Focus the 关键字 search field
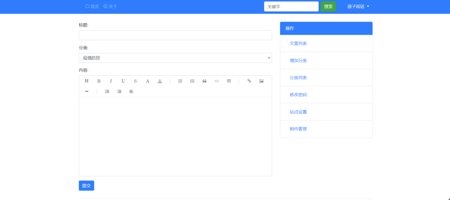Viewport: 450px width, 200px height. tap(291, 6)
